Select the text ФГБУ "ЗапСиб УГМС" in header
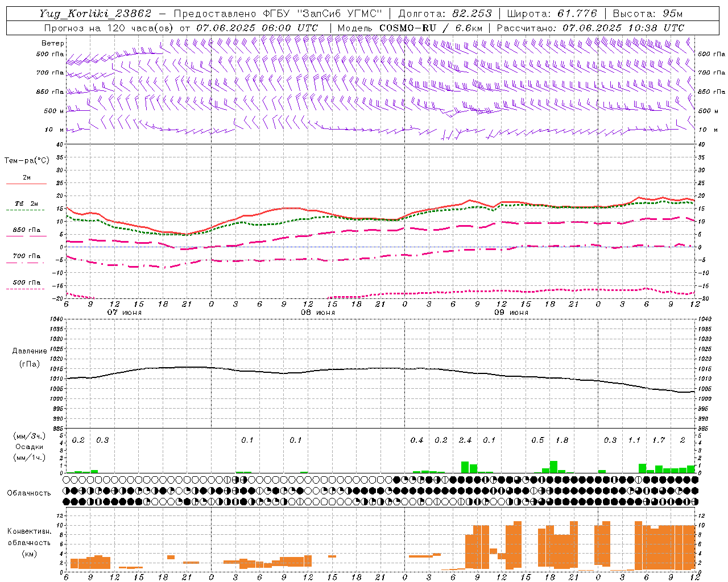The image size is (728, 582). (x=322, y=14)
